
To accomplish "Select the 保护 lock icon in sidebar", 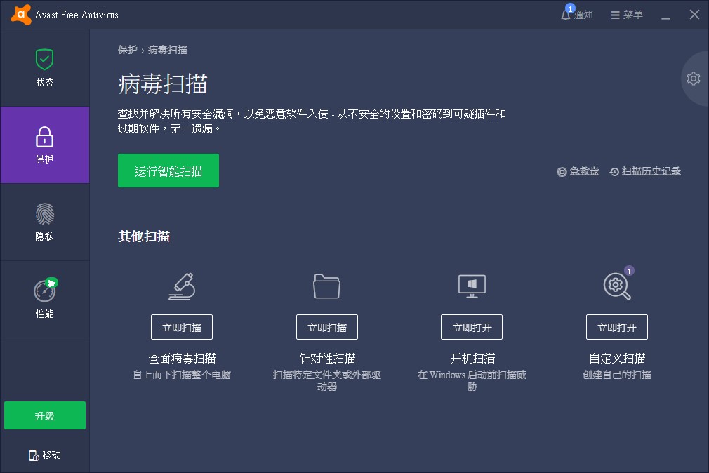I will click(x=44, y=138).
